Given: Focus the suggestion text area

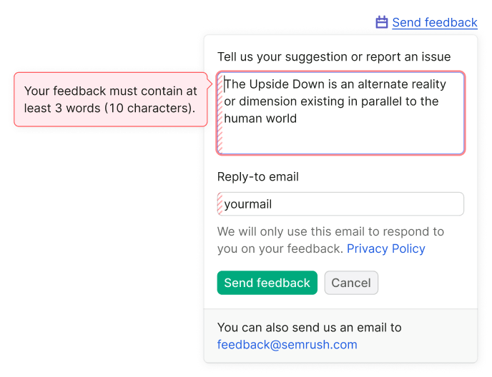Looking at the screenshot, I should coord(341,113).
